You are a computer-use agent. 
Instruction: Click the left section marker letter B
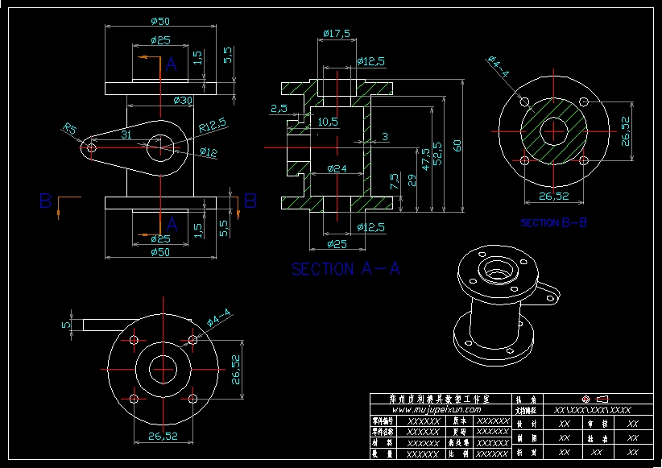(x=46, y=201)
